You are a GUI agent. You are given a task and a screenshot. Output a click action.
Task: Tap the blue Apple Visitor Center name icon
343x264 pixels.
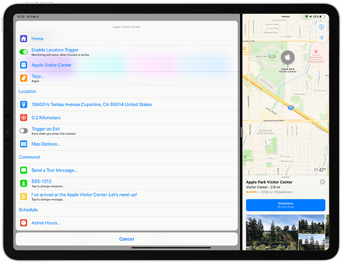(x=24, y=65)
